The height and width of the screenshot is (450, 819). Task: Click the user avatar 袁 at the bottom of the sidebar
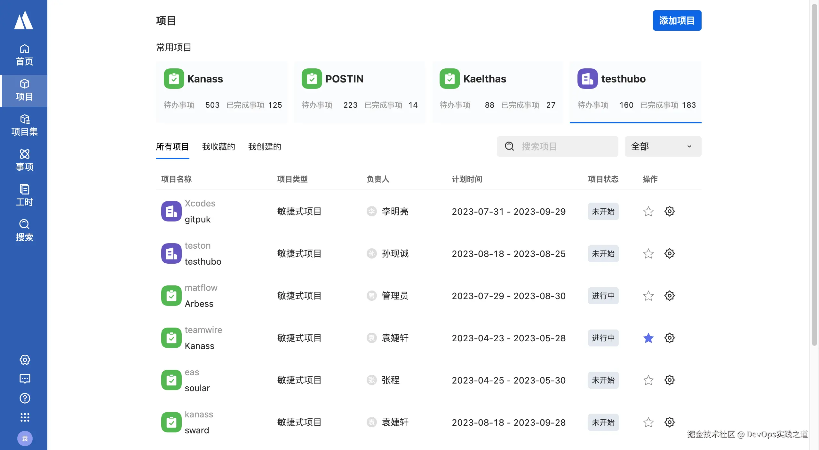pos(25,438)
